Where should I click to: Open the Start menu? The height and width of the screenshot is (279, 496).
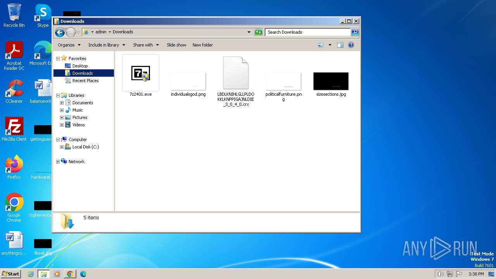pos(11,274)
